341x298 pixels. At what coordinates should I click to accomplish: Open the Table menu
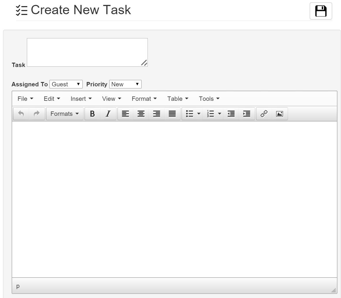[178, 99]
